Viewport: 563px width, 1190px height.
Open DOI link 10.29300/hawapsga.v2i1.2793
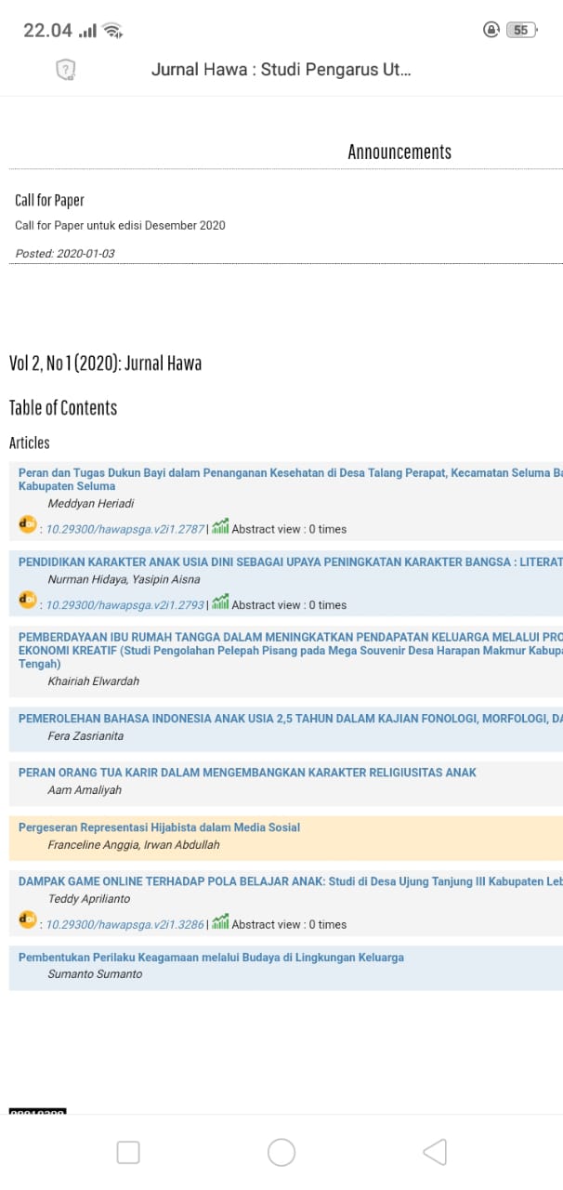pos(124,605)
